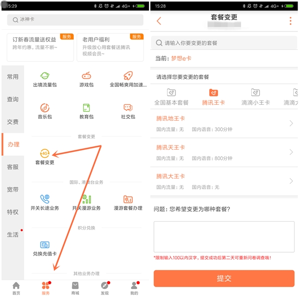Image resolution: width=299 pixels, height=298 pixels.
Task: Select the 办理 sidebar tab
Action: [13, 144]
